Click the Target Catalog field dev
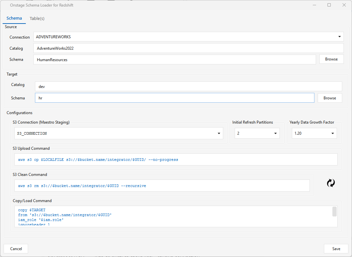 tap(189, 86)
